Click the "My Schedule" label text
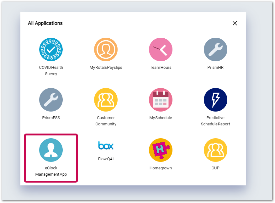 point(161,118)
